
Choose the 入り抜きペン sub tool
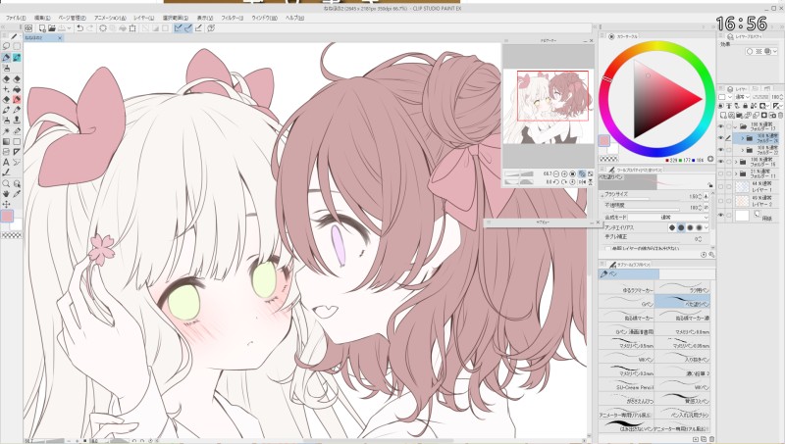pos(683,357)
